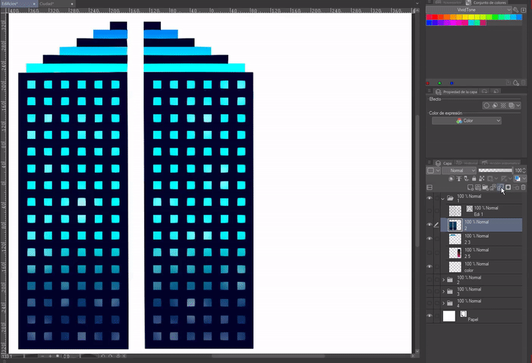Click the Apply mask to layer icon

[516, 187]
